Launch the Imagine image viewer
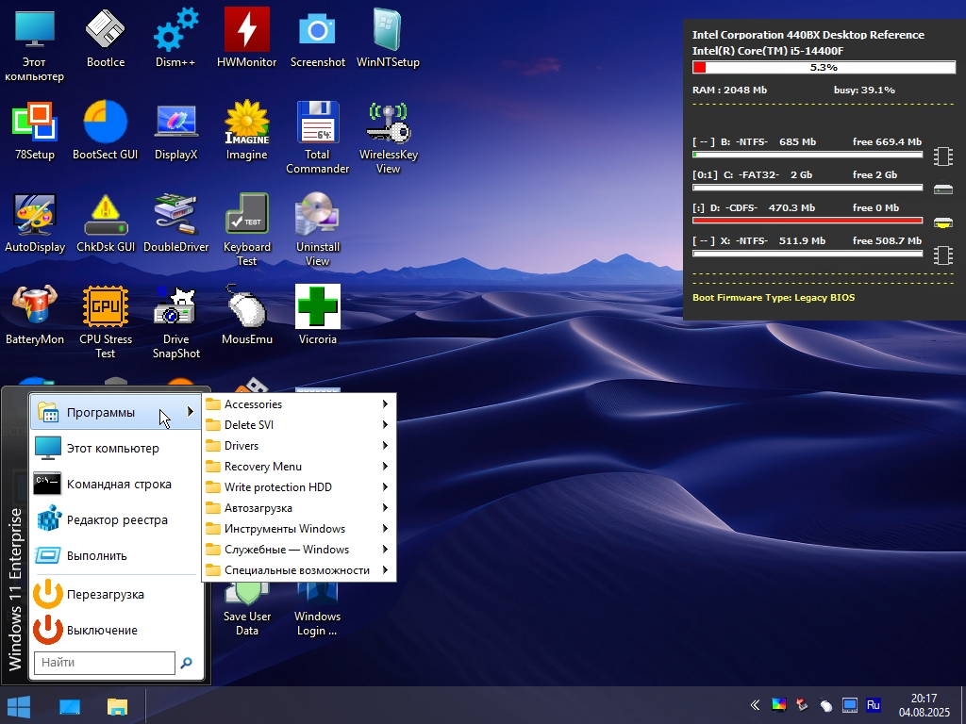This screenshot has width=966, height=724. coord(246,130)
